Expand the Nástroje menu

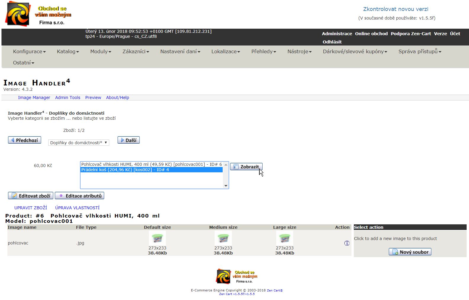tap(299, 51)
